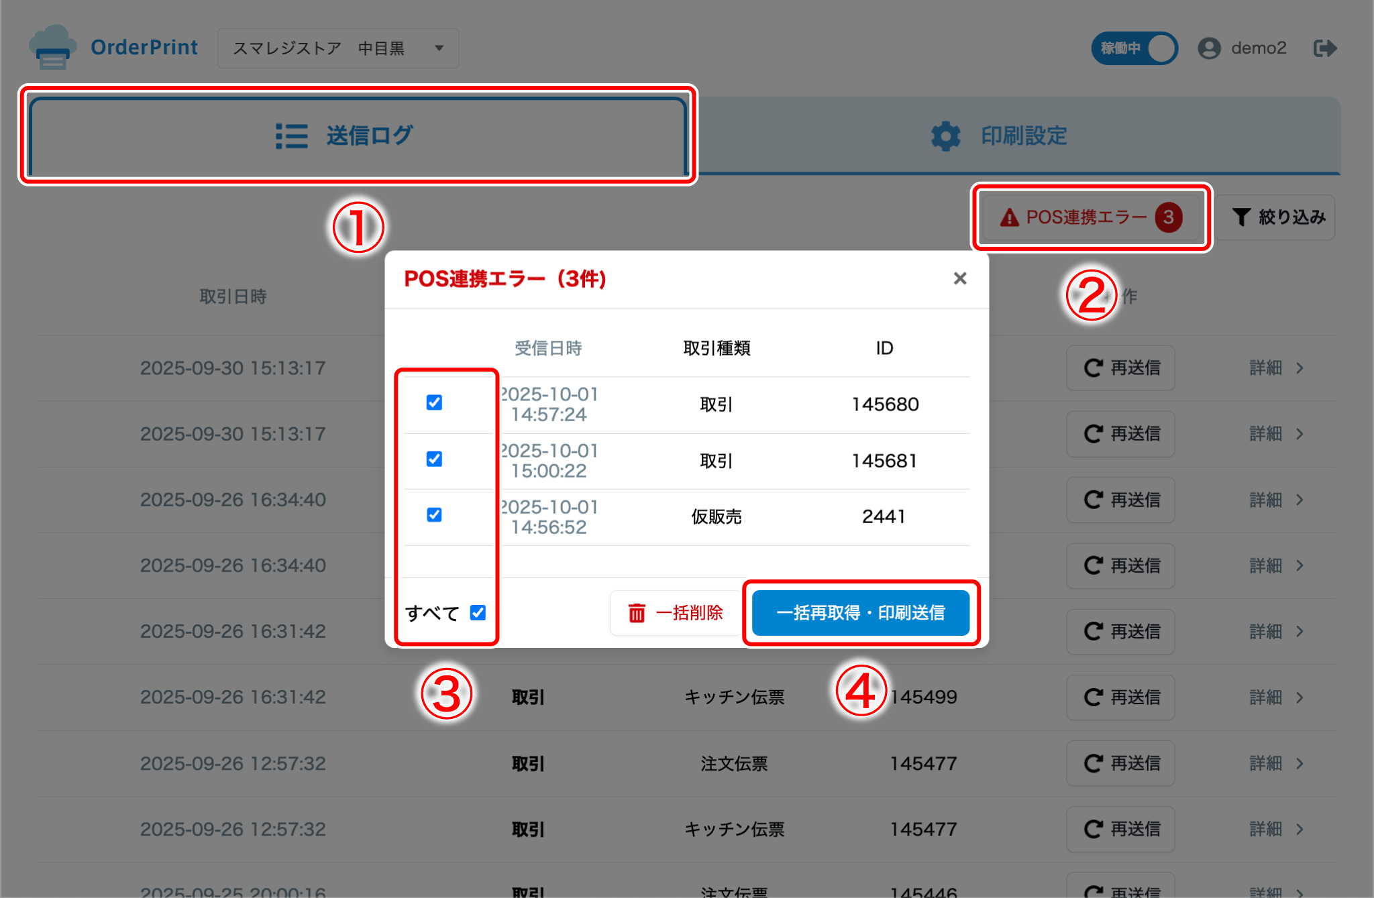The height and width of the screenshot is (898, 1374).
Task: Click the 一括再取得・印刷送信 button
Action: [x=860, y=613]
